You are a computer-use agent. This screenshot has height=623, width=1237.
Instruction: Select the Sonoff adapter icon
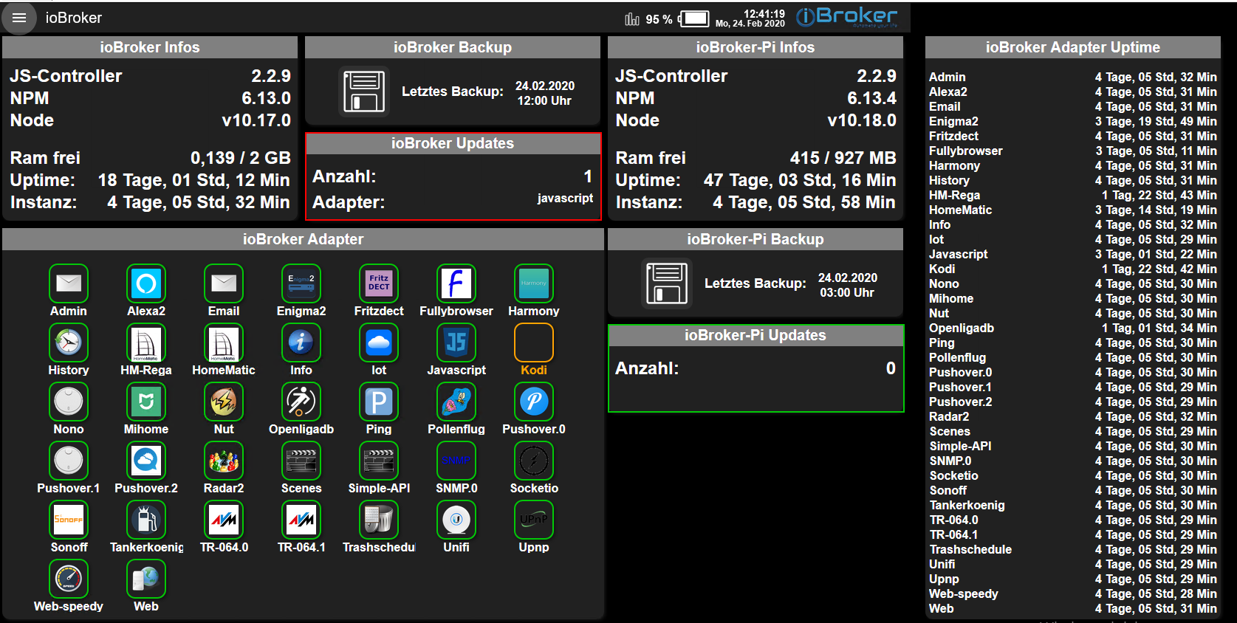pyautogui.click(x=69, y=520)
